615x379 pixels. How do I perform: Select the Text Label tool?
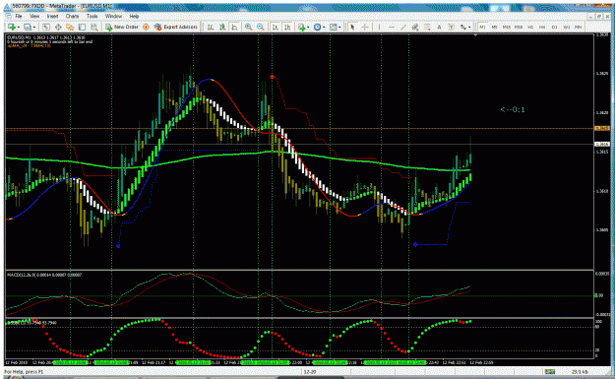[451, 28]
